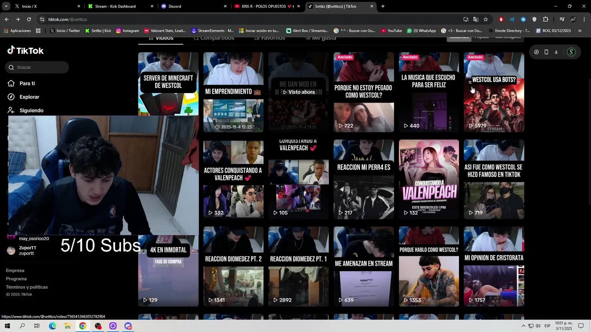Image resolution: width=591 pixels, height=332 pixels.
Task: Open the REACCION DIOMEDEZ PT. 2 video
Action: pos(233,267)
